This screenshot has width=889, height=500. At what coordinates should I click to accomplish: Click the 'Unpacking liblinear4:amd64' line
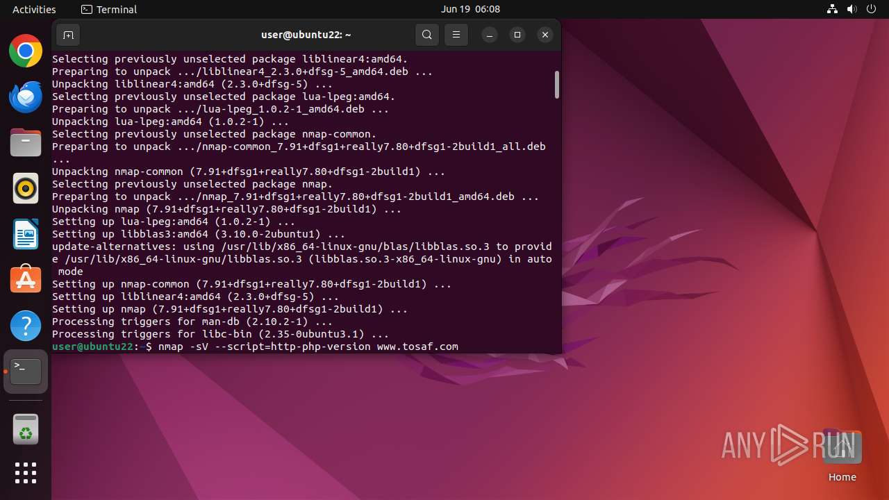pos(192,84)
